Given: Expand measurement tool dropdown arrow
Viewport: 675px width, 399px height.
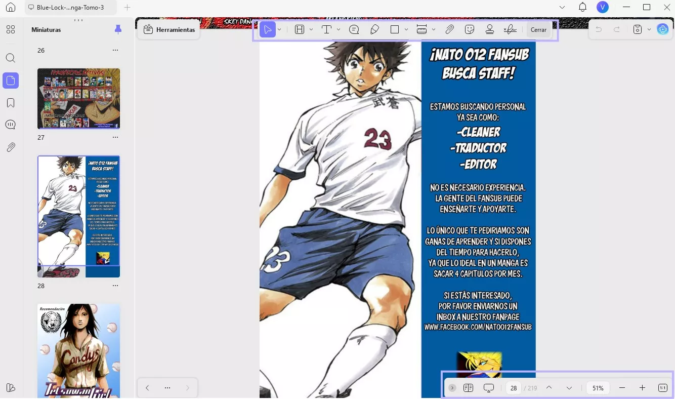Looking at the screenshot, I should pyautogui.click(x=434, y=30).
